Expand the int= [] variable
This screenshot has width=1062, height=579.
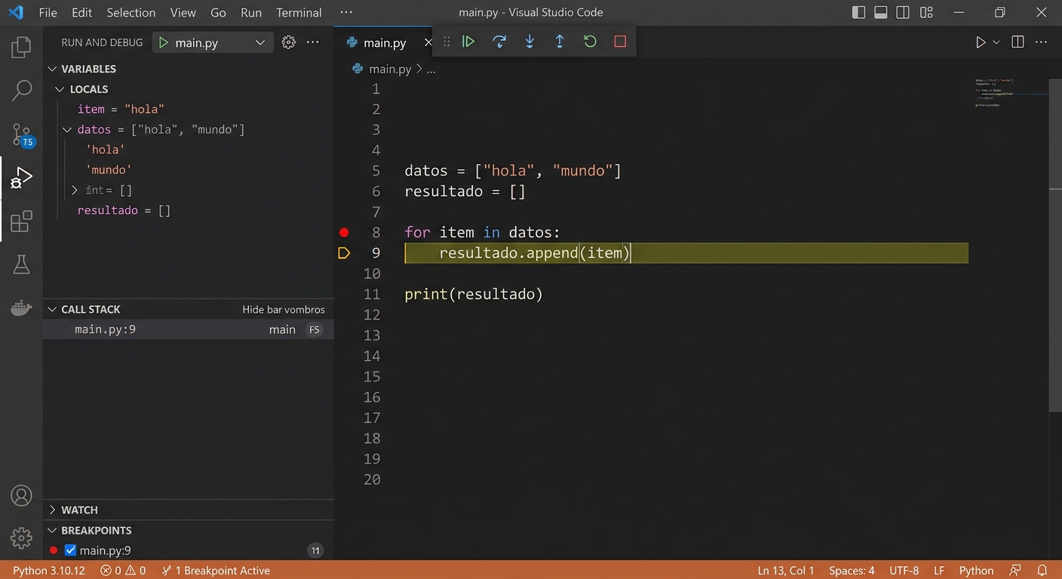[x=75, y=190]
